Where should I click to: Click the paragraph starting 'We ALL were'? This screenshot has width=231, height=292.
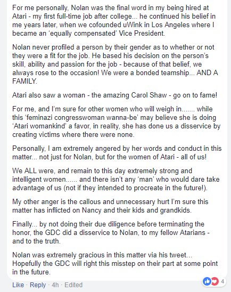(x=116, y=180)
